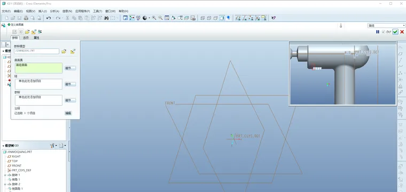Open the 插入(I) menu
Viewport: 406px width, 192px height.
pyautogui.click(x=42, y=11)
